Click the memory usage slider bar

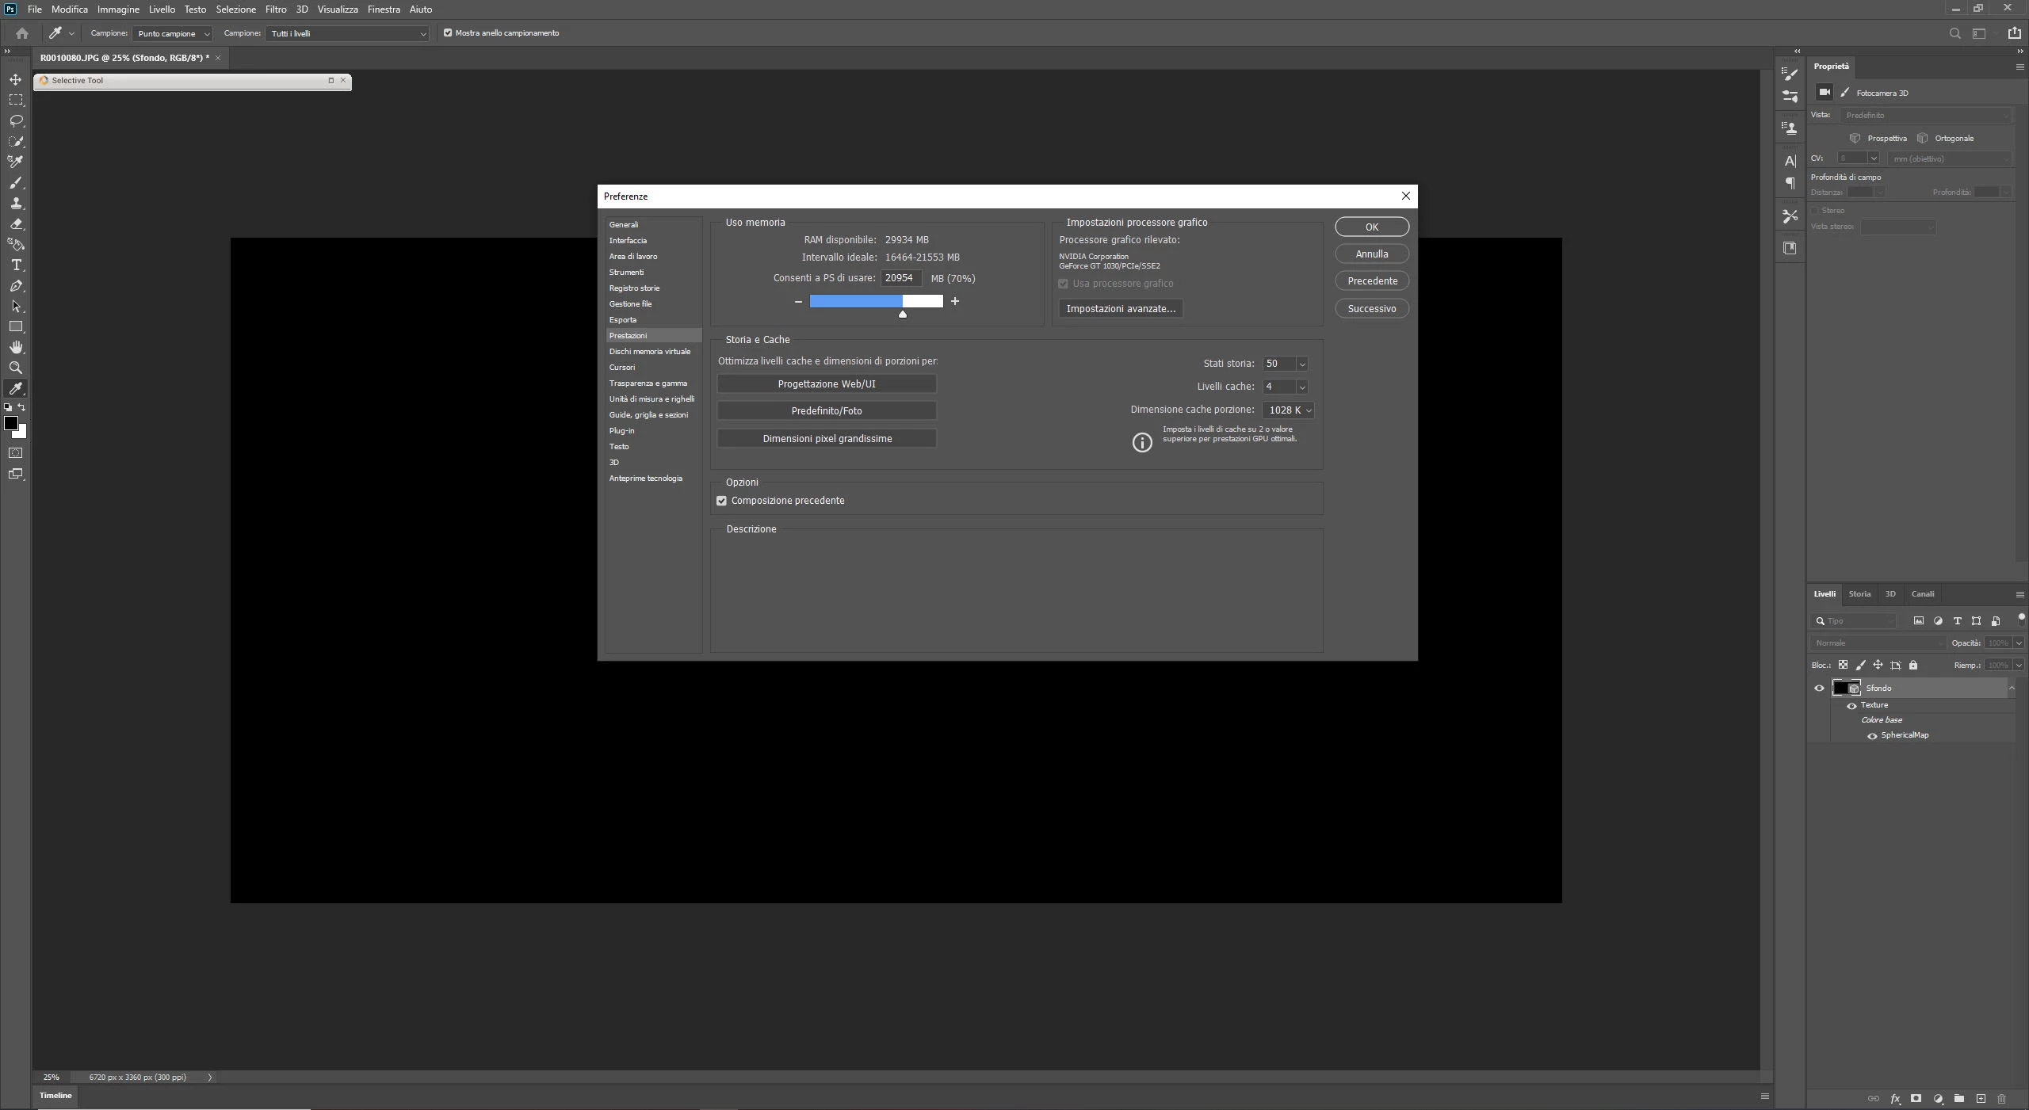876,301
